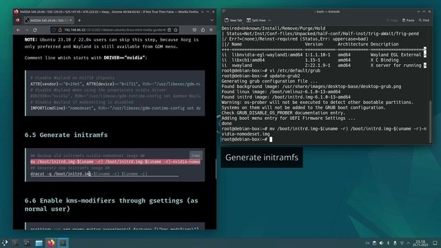The image size is (441, 248).
Task: Open the Pocket/save icon in Firefox toolbar
Action: (194, 30)
